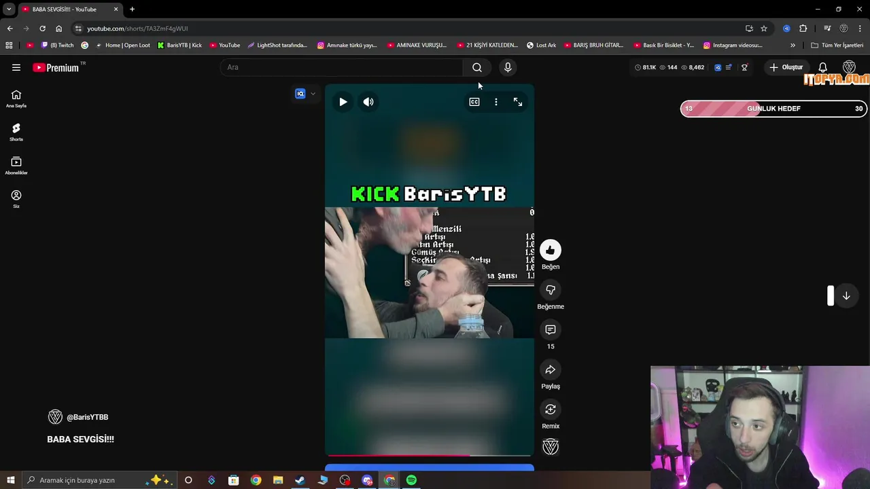This screenshot has height=489, width=870.
Task: Open the Windows Start menu
Action: coord(10,480)
